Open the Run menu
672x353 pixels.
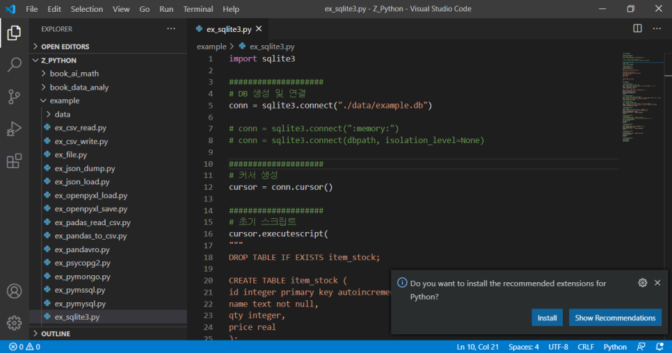(x=166, y=9)
